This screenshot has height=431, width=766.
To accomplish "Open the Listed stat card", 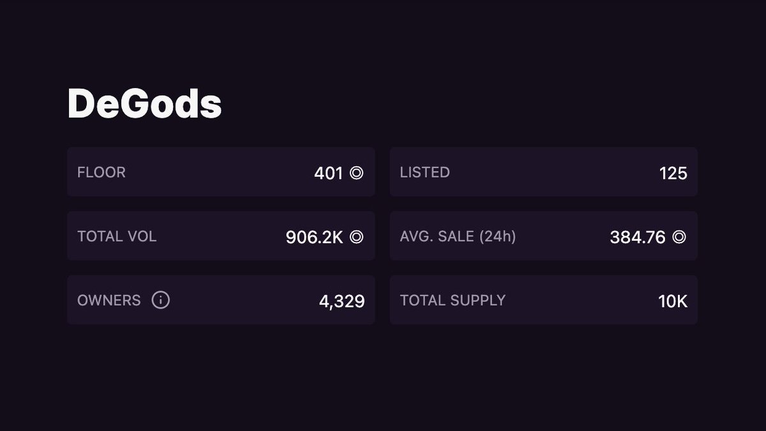I will coord(543,172).
